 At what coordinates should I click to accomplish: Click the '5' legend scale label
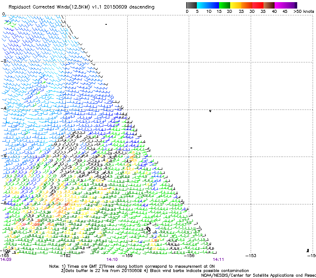coord(197,11)
